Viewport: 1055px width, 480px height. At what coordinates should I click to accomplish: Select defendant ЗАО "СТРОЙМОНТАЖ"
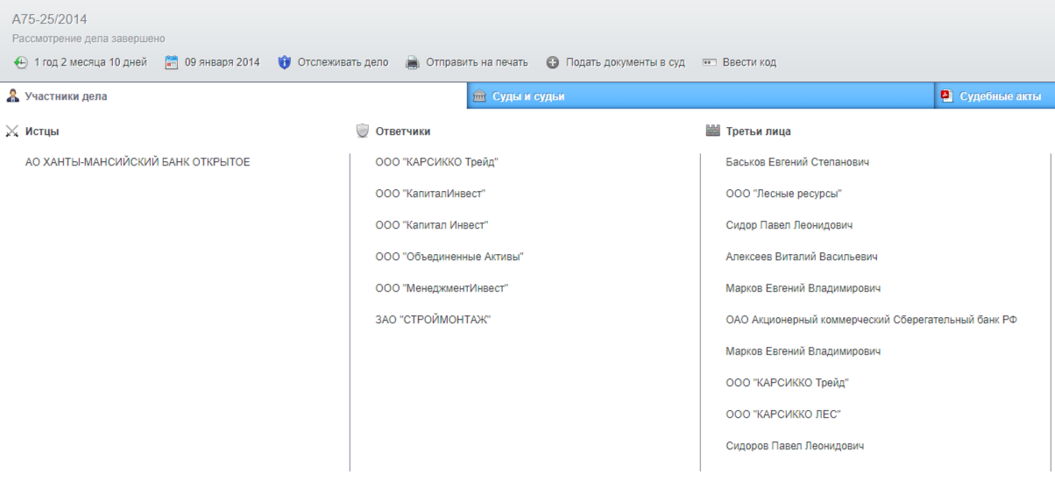tap(433, 320)
